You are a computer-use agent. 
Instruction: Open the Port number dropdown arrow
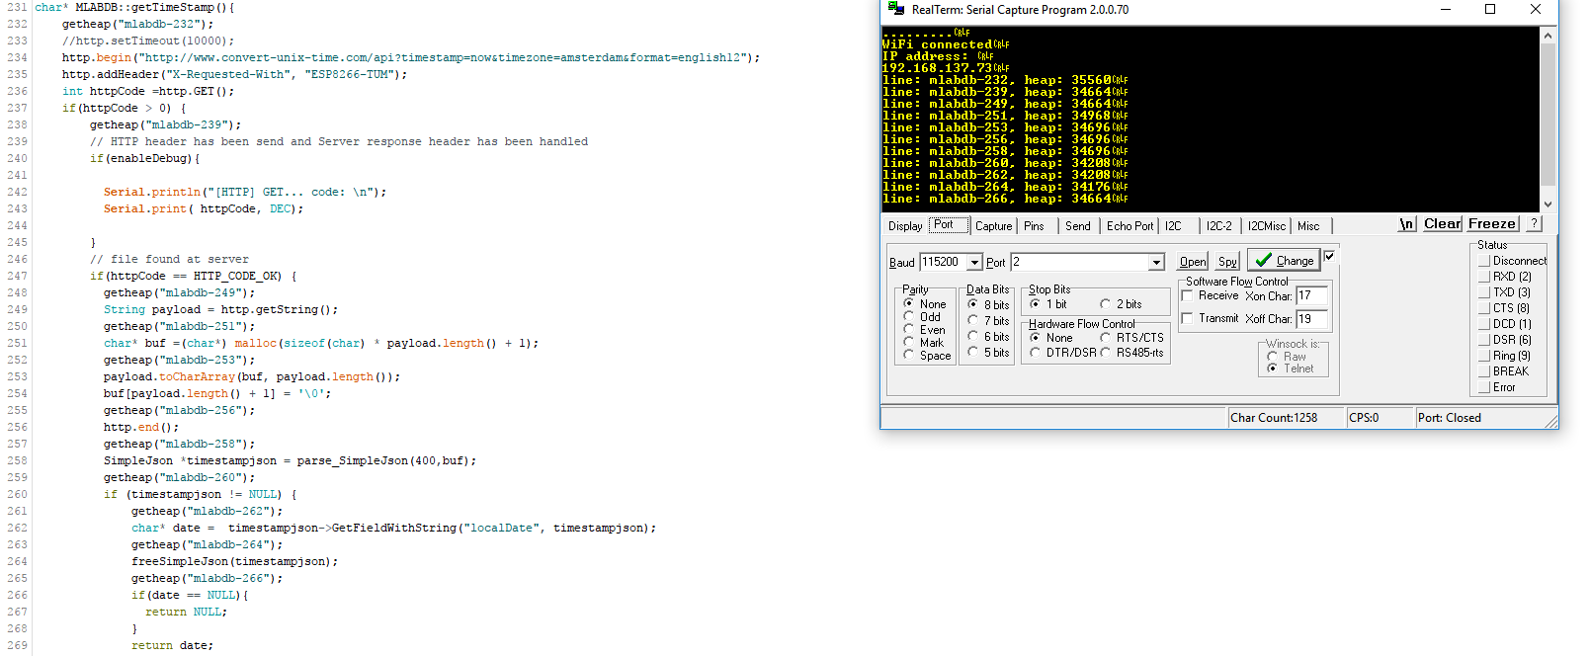pos(1156,262)
